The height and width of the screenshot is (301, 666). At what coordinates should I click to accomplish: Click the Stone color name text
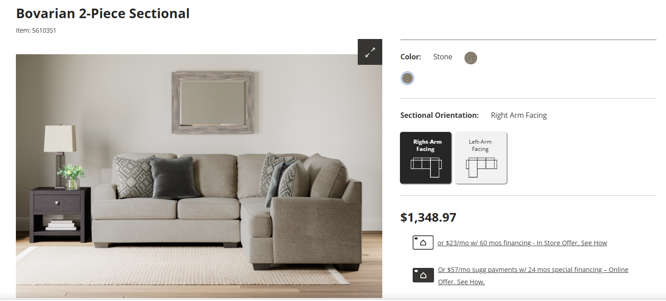443,57
